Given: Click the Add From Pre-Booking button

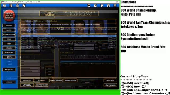Looking at the screenshot, I should point(27,85).
